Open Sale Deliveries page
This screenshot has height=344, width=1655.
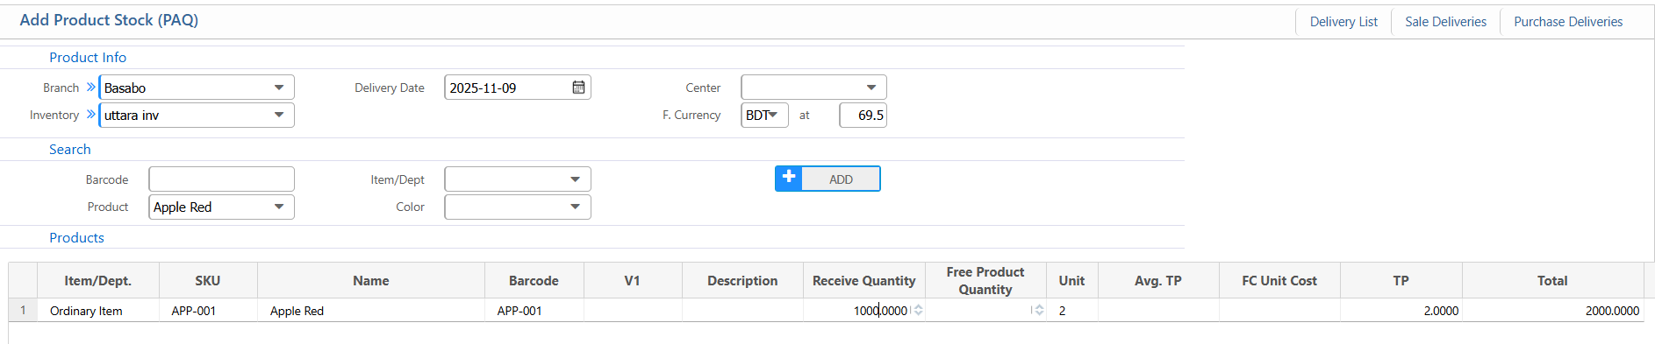[x=1445, y=22]
